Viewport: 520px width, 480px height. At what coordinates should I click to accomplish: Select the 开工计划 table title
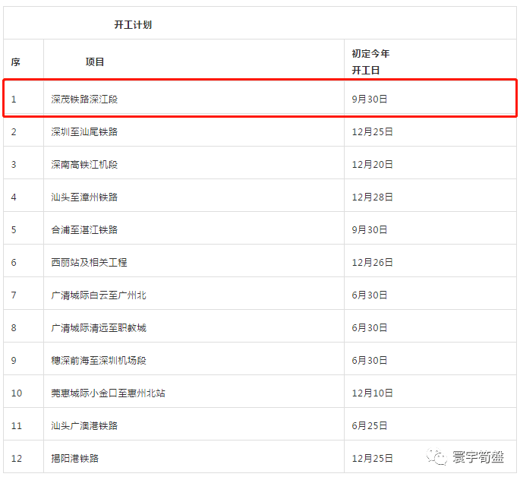(x=133, y=25)
